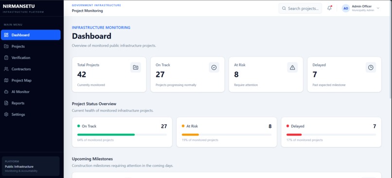The height and width of the screenshot is (178, 392).
Task: Open Settings in the main menu
Action: click(x=31, y=114)
